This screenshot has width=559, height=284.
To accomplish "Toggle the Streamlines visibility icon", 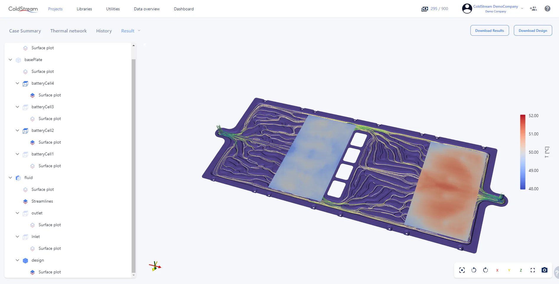I will tap(25, 201).
